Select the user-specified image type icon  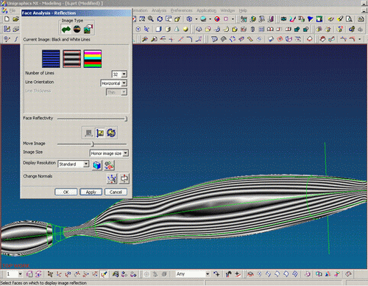[x=88, y=29]
